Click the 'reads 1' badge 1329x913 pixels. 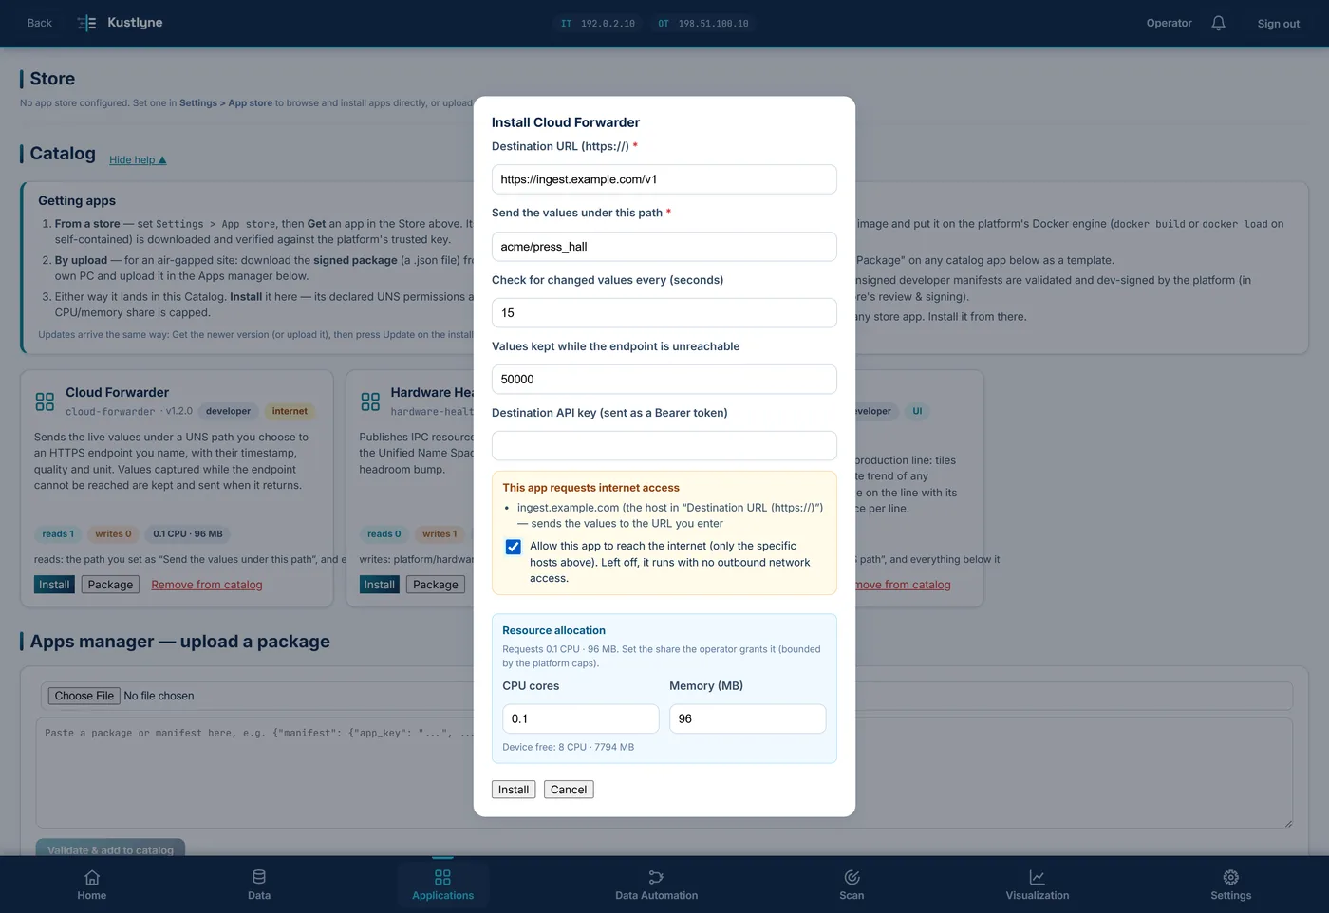coord(58,533)
